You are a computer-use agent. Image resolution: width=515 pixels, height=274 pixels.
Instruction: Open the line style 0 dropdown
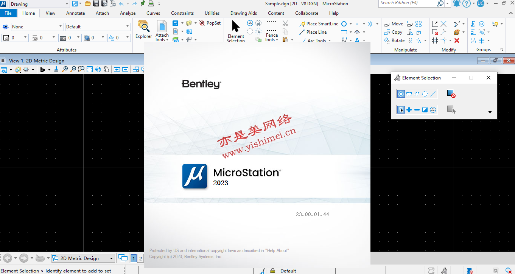point(54,37)
